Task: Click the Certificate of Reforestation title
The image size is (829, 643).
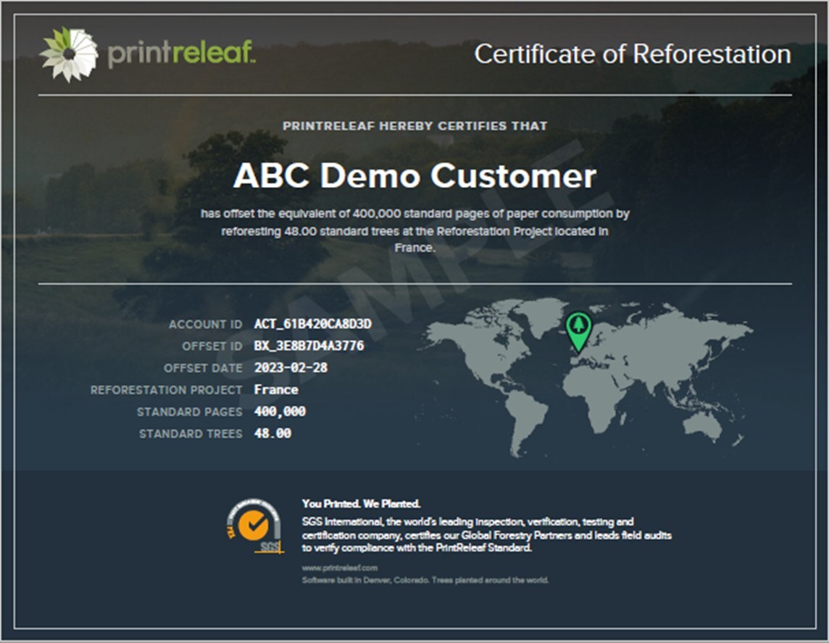Action: pyautogui.click(x=632, y=54)
